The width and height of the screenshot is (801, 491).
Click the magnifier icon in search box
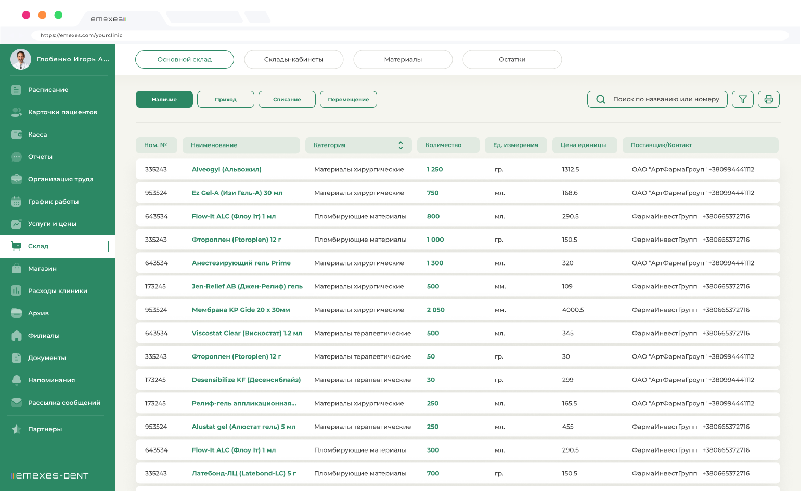point(601,99)
